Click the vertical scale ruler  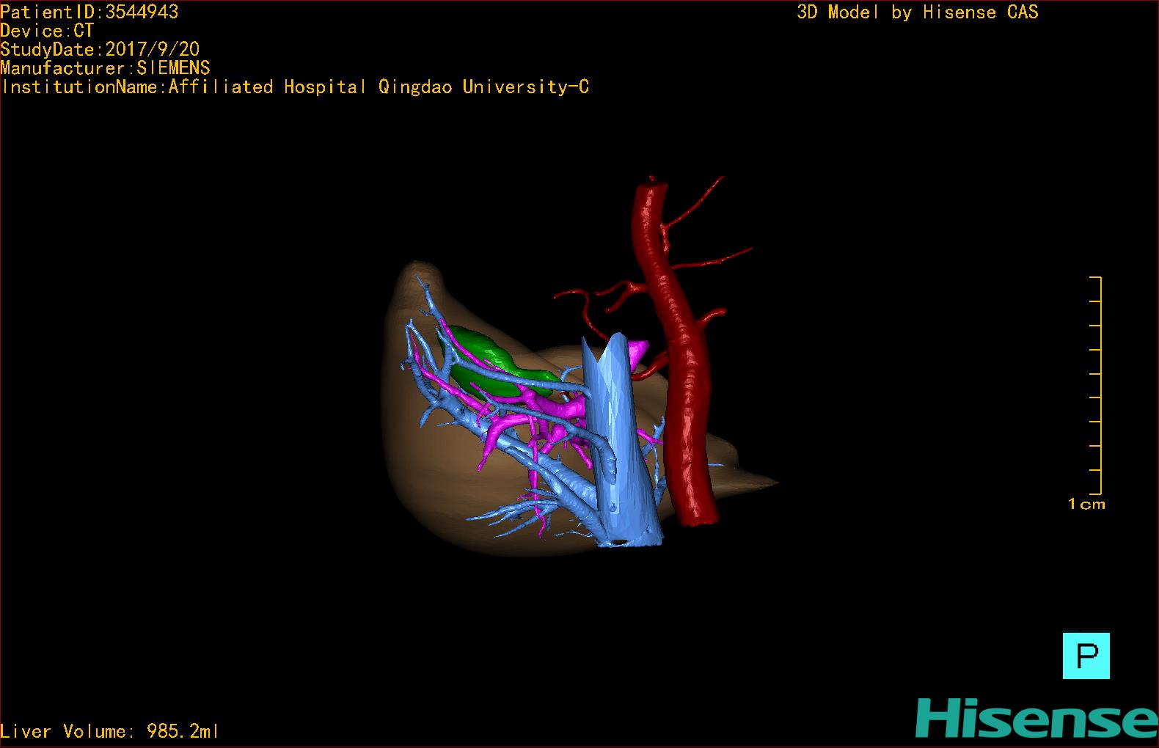click(1096, 386)
